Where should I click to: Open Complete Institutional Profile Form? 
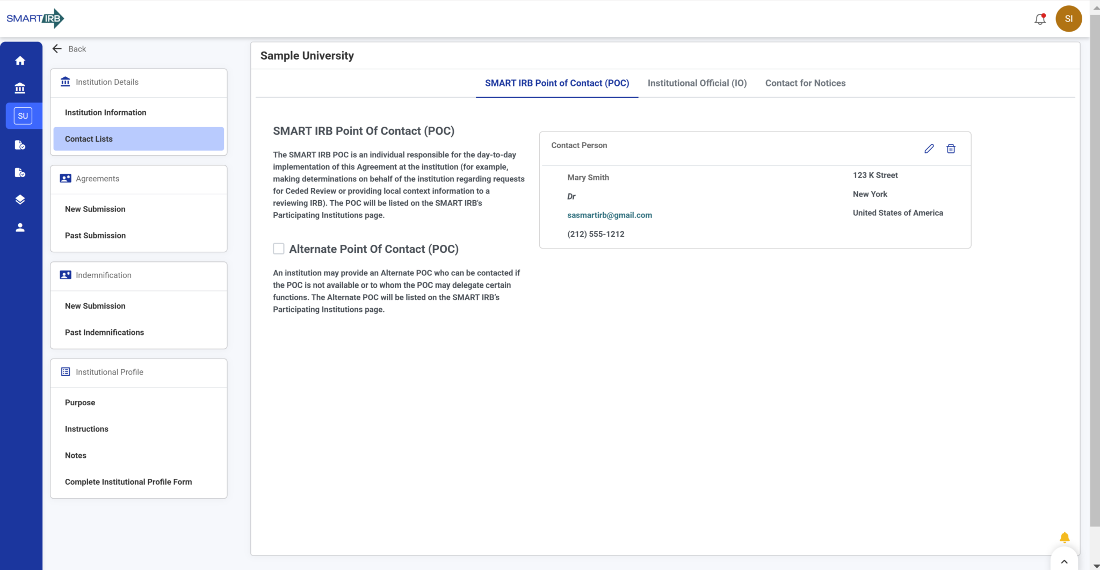128,481
